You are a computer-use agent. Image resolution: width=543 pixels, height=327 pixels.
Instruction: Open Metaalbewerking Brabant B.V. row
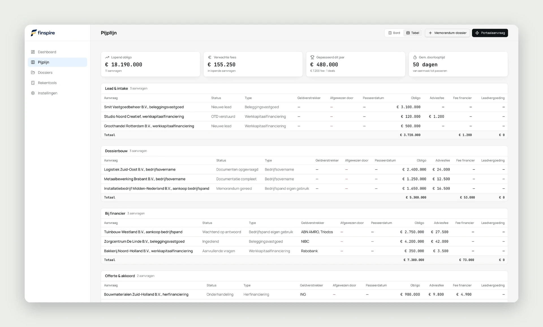pos(304,179)
